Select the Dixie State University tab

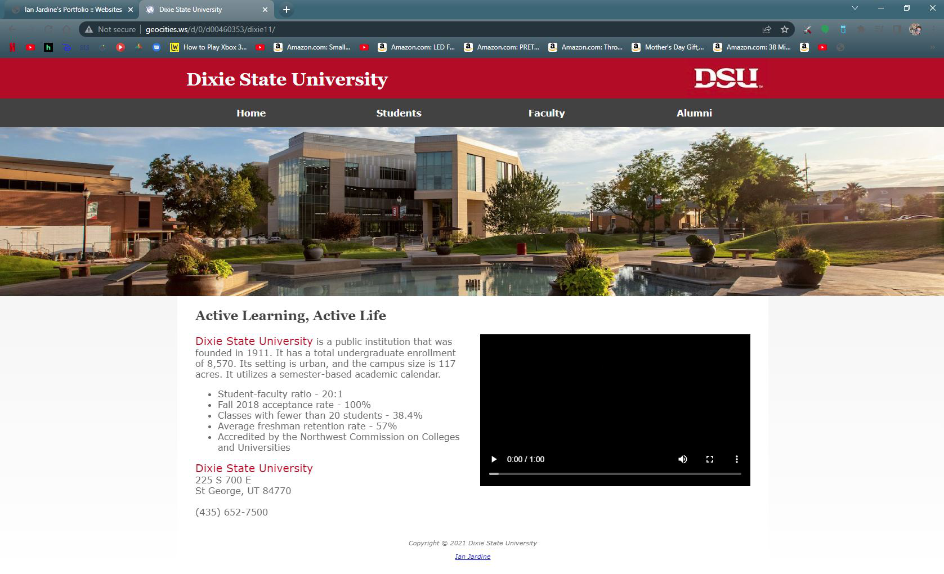coord(206,10)
